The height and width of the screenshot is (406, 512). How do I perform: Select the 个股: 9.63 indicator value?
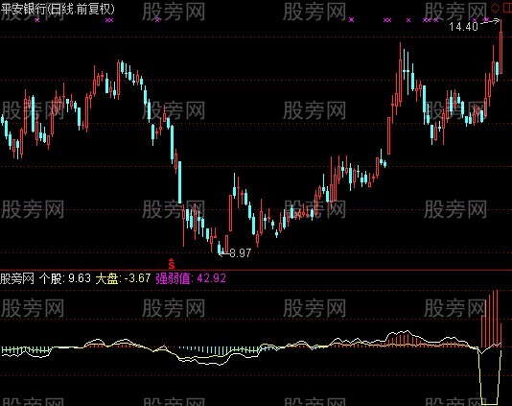(x=65, y=278)
